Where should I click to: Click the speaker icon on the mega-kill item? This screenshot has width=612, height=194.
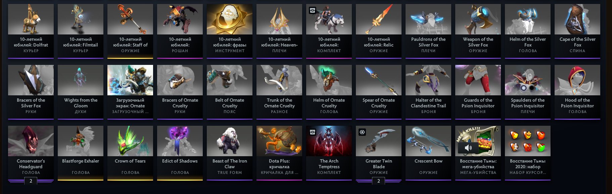(x=468, y=148)
